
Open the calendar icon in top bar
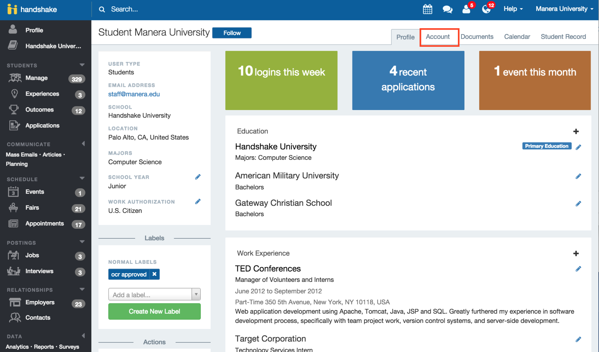[x=427, y=9]
